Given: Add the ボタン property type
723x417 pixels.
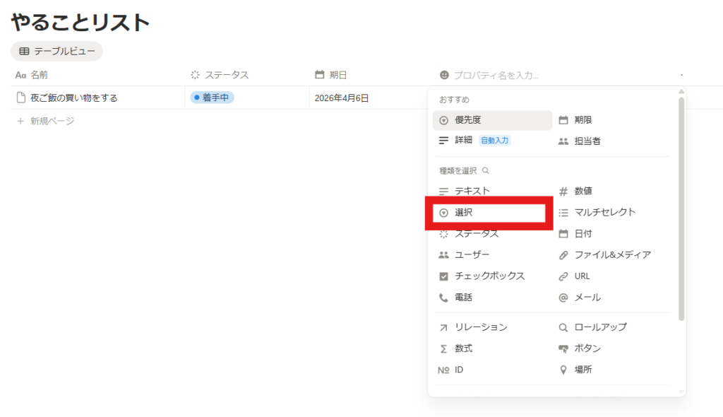Looking at the screenshot, I should point(587,348).
